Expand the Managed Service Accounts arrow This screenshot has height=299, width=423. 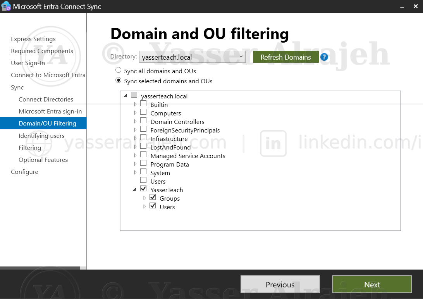coord(135,155)
